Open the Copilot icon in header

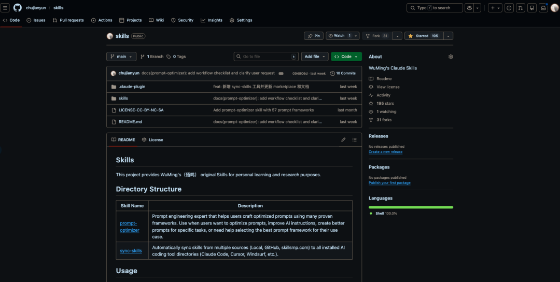(x=469, y=7)
